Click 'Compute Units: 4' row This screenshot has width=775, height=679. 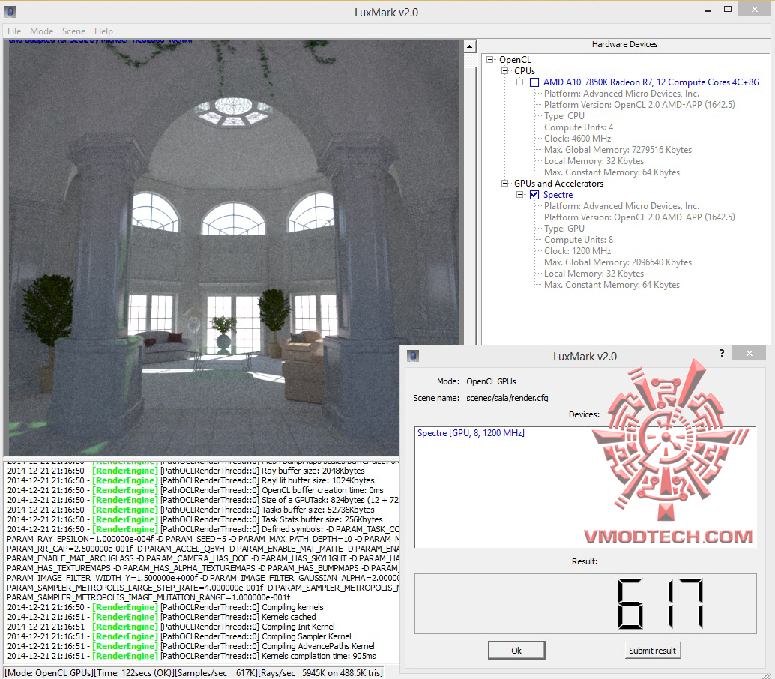[x=579, y=127]
